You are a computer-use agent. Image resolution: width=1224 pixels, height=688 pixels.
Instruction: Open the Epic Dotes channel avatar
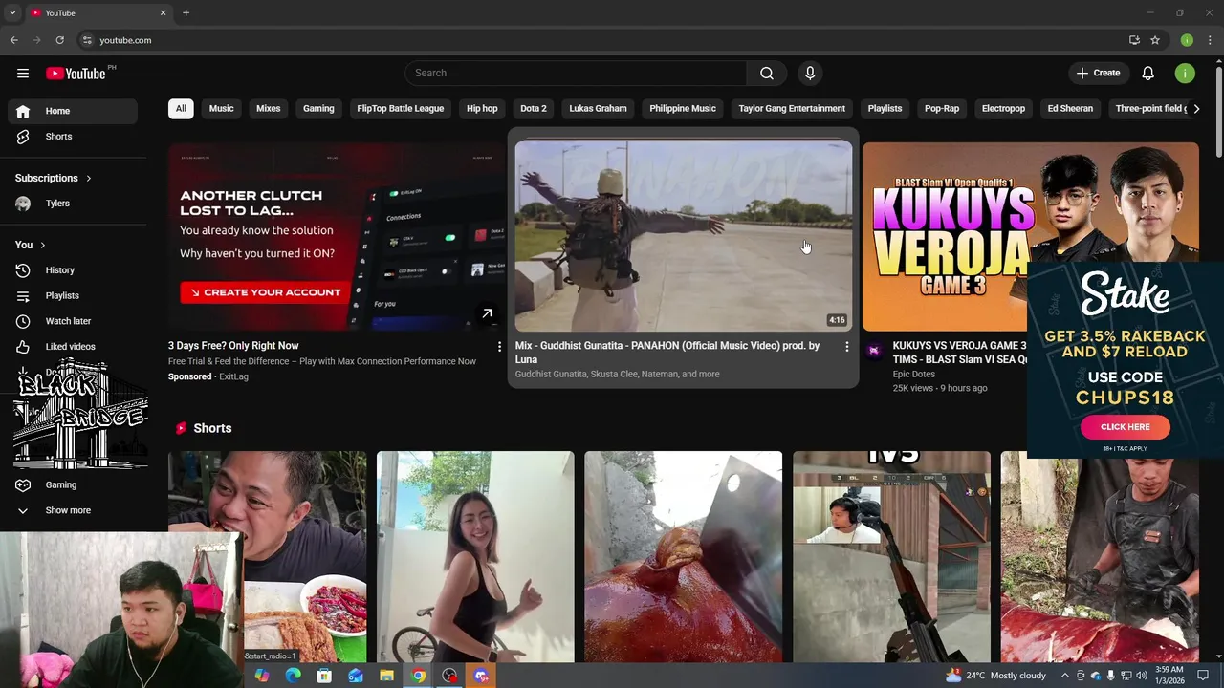point(873,351)
